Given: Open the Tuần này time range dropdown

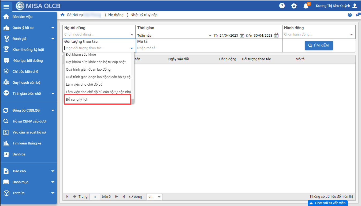Looking at the screenshot, I should (210, 36).
